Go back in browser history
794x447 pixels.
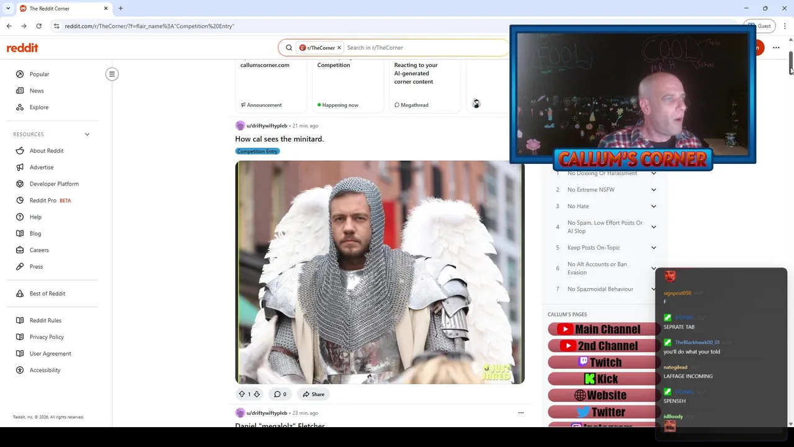click(x=9, y=26)
